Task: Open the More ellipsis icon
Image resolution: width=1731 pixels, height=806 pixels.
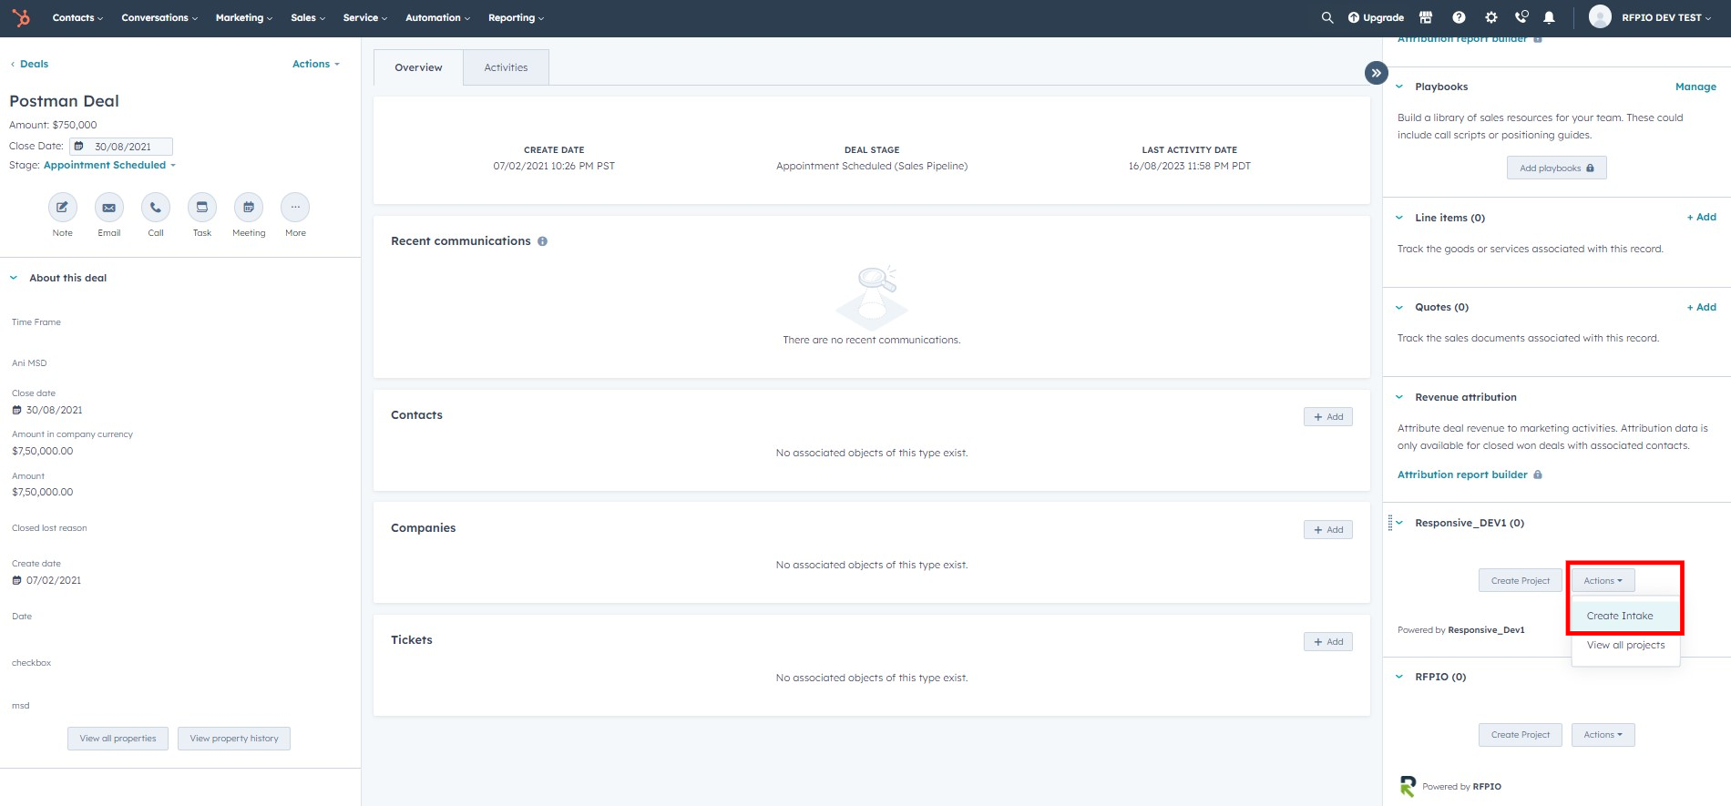Action: point(295,208)
